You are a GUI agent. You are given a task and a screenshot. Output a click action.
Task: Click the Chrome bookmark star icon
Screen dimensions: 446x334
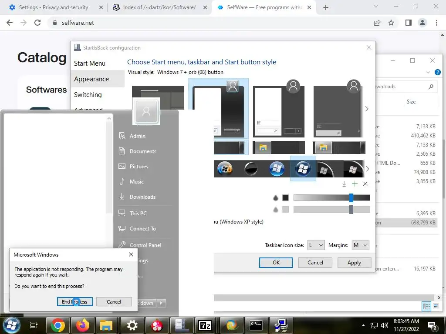click(x=392, y=23)
